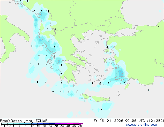Click the '(12+282)' forecast run label
164x127 pixels.
155,121
